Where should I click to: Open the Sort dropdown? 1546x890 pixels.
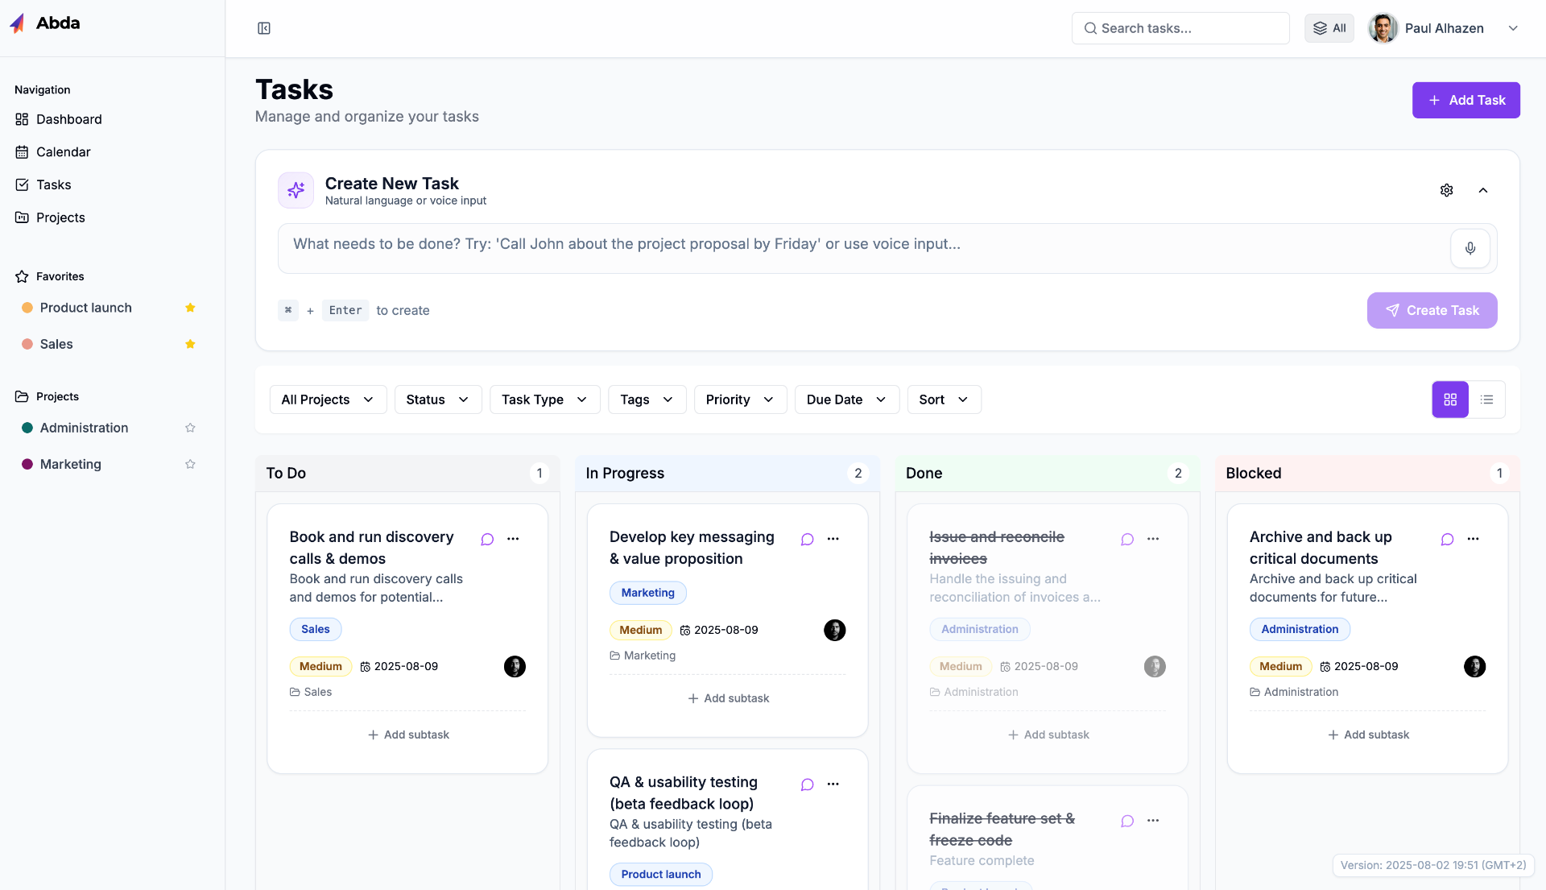[x=944, y=399]
